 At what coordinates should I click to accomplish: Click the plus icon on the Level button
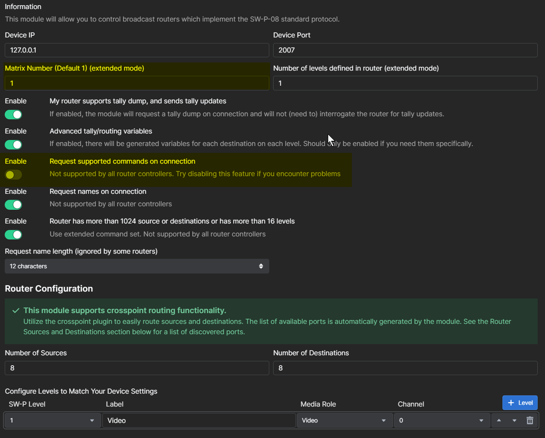point(511,403)
